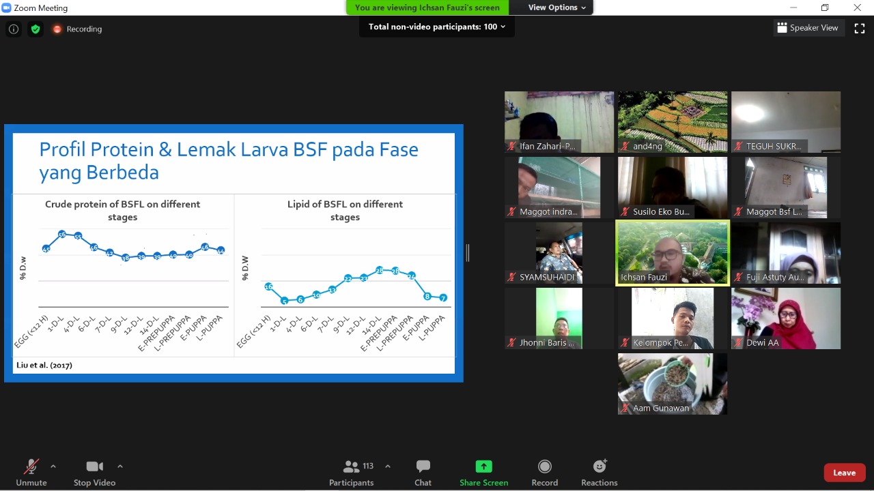Expand Total non-video participants menu

(x=437, y=27)
